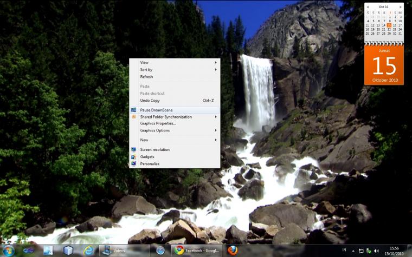Go to next month in calendar gadget

click(x=401, y=7)
